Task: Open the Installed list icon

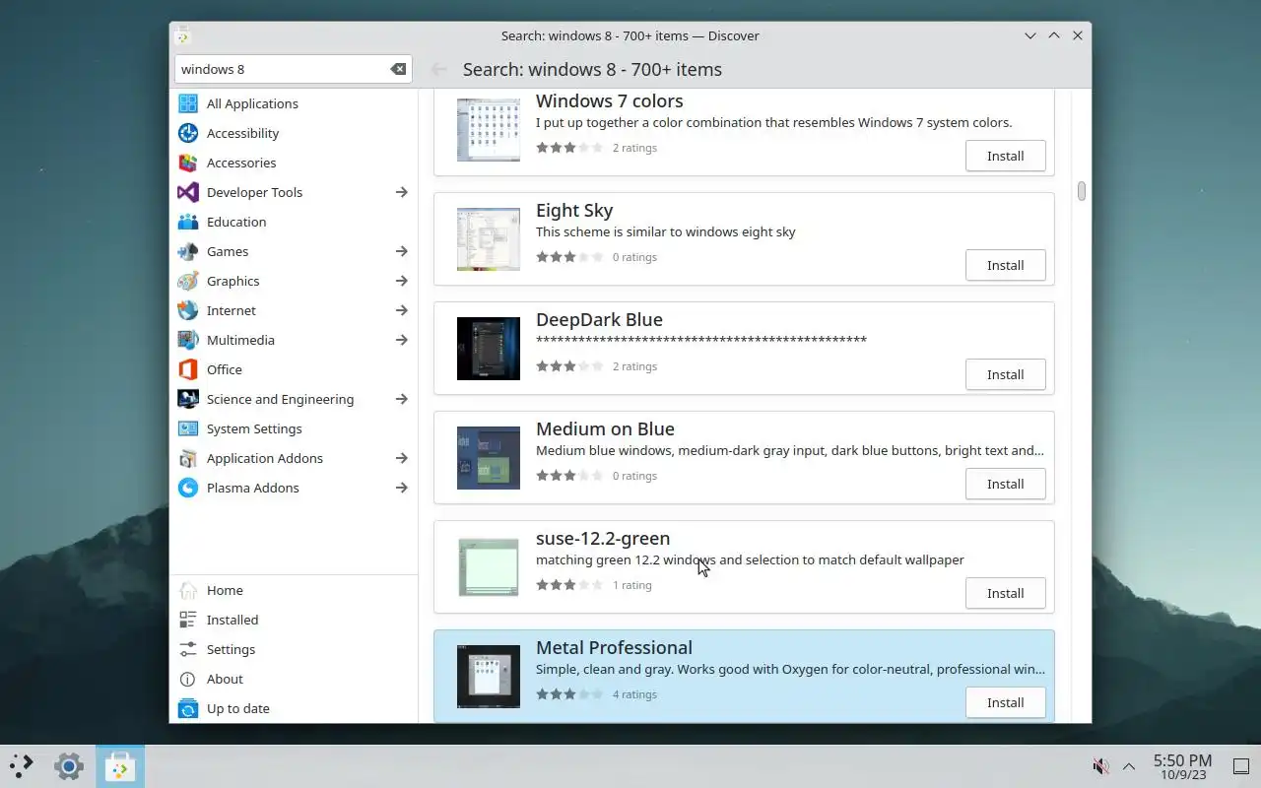Action: coord(188,620)
